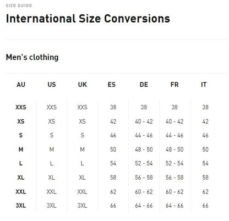Click the DE 40 - 42 cell
Screen dimensions: 229x221
click(144, 121)
